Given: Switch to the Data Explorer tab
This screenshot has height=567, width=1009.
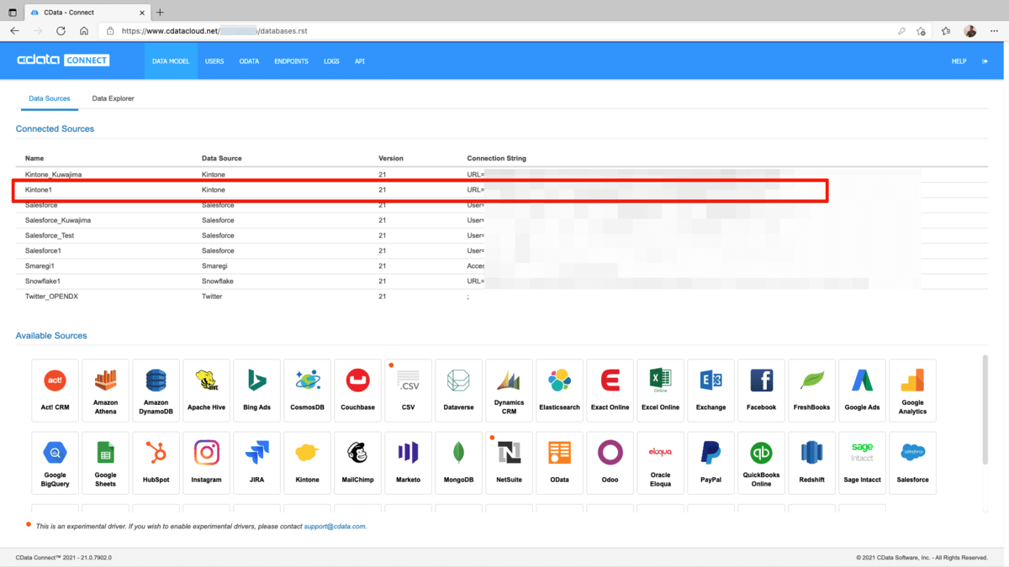Looking at the screenshot, I should pos(113,98).
